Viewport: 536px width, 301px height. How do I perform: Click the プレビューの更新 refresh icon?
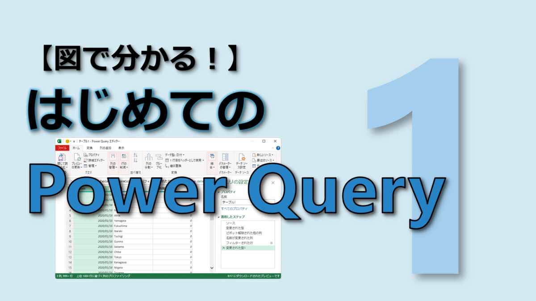(77, 157)
